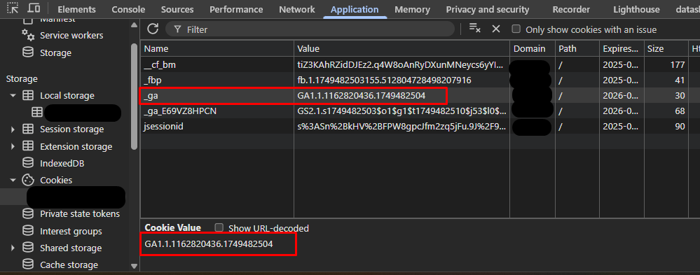
Task: Click size value 177 cell
Action: [x=666, y=64]
